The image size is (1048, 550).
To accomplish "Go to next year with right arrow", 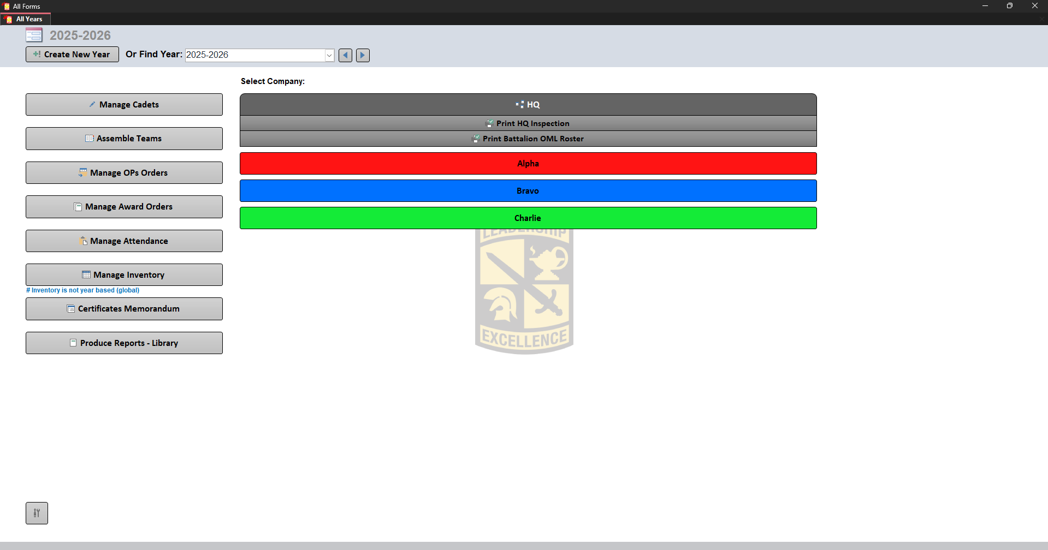I will tap(363, 55).
